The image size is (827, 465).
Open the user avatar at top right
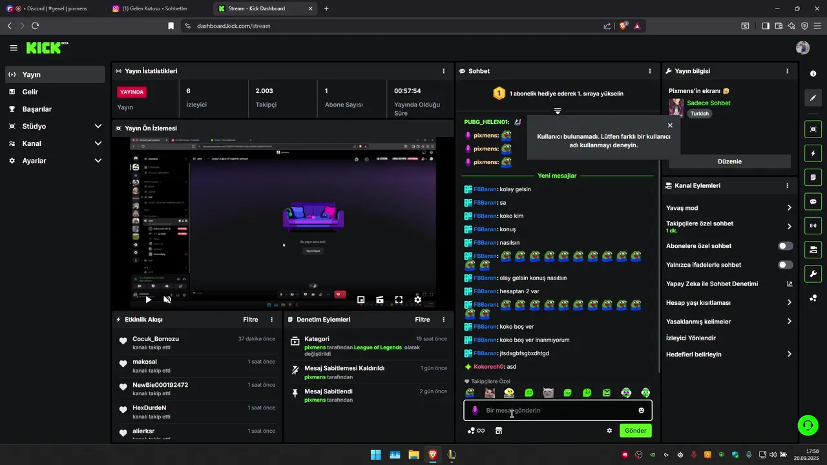[803, 48]
